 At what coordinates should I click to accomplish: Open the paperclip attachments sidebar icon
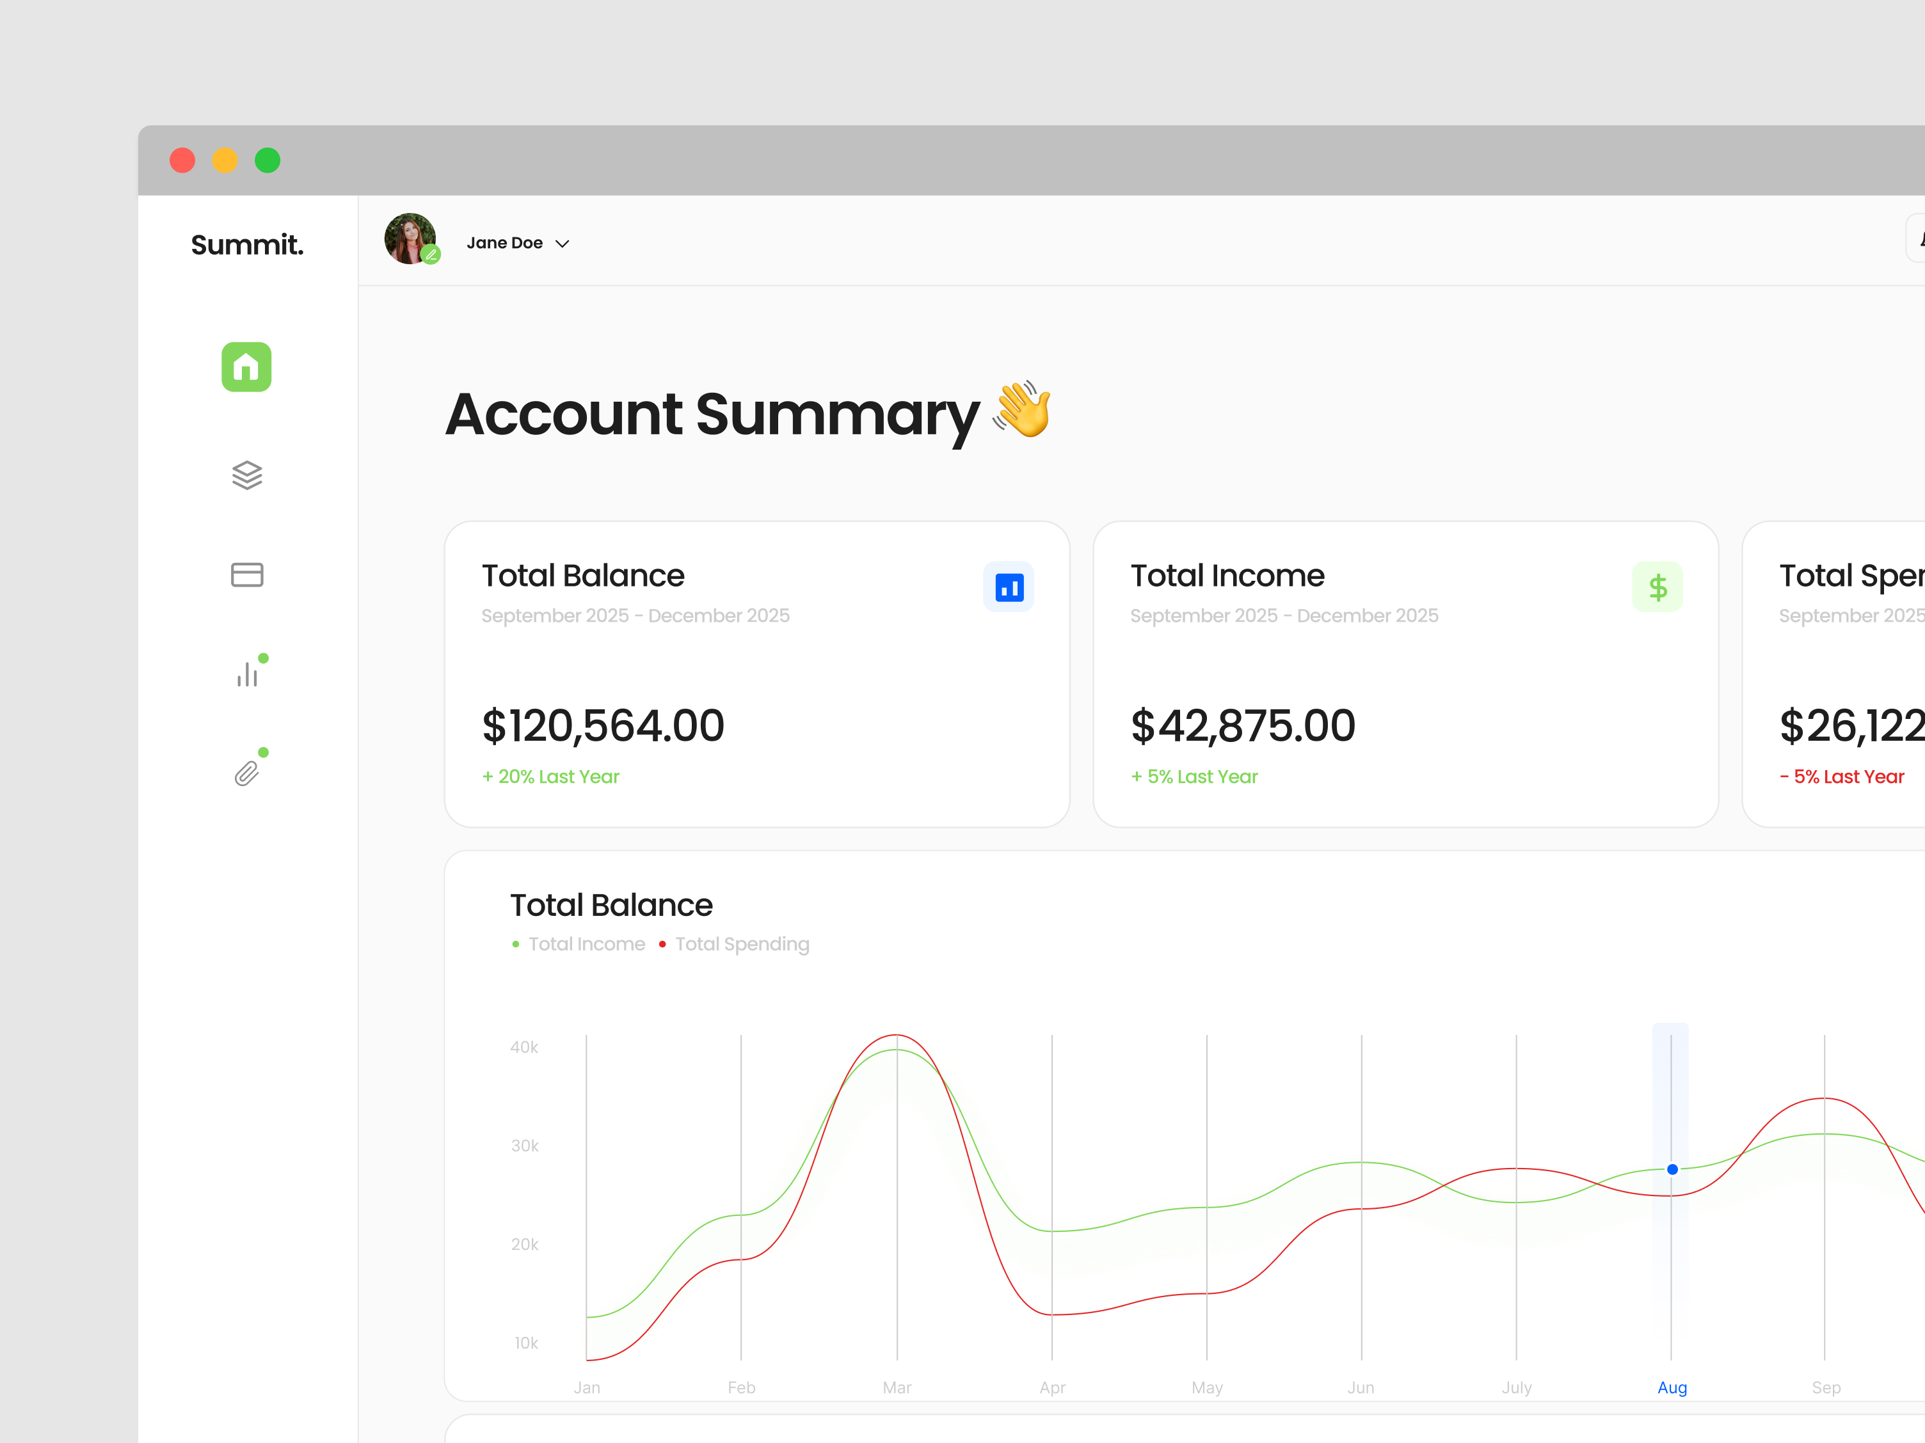[x=247, y=773]
